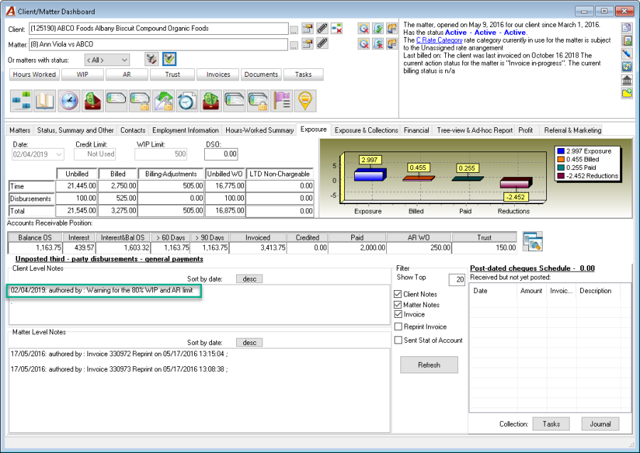
Task: Click the Collection Journal button
Action: coord(600,424)
